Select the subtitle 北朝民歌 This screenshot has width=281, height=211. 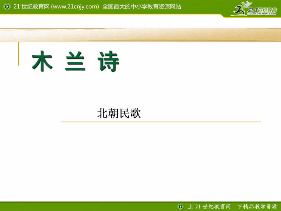(x=119, y=113)
